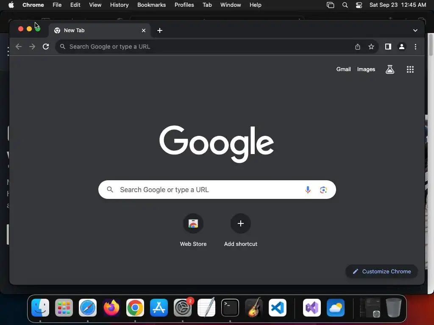434x325 pixels.
Task: Click the background window's vertical scrollbar
Action: pos(431,44)
